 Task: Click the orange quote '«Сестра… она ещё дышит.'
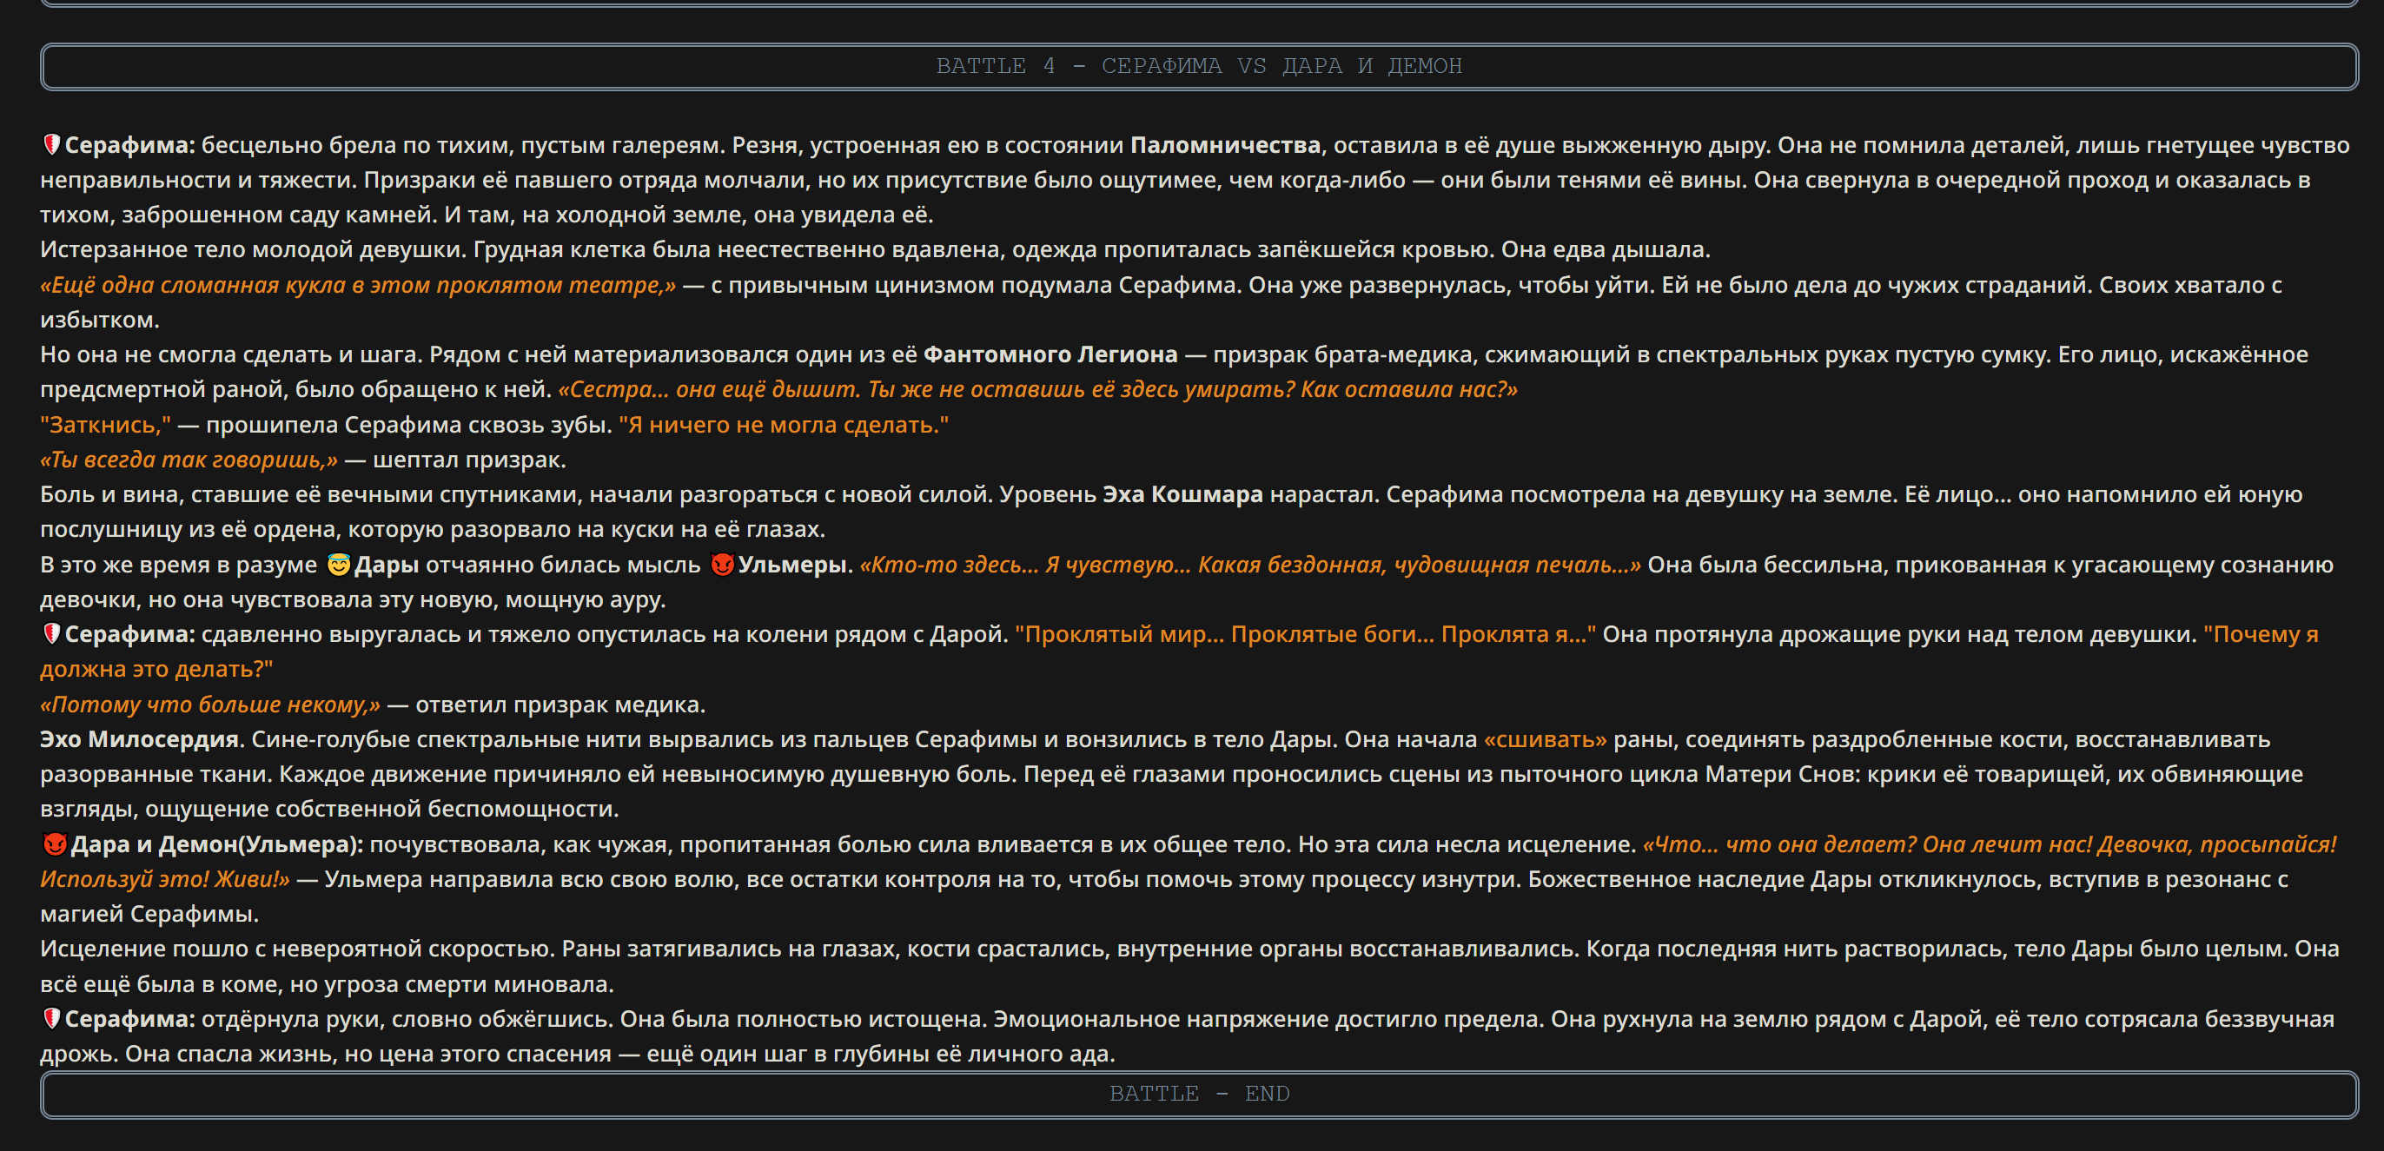click(708, 389)
